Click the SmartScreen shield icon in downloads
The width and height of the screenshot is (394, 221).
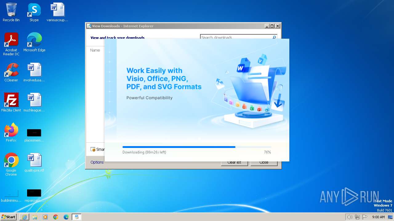(93, 149)
